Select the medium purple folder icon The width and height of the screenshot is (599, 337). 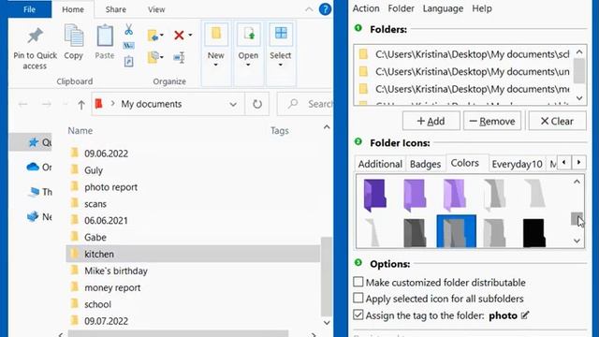point(415,196)
